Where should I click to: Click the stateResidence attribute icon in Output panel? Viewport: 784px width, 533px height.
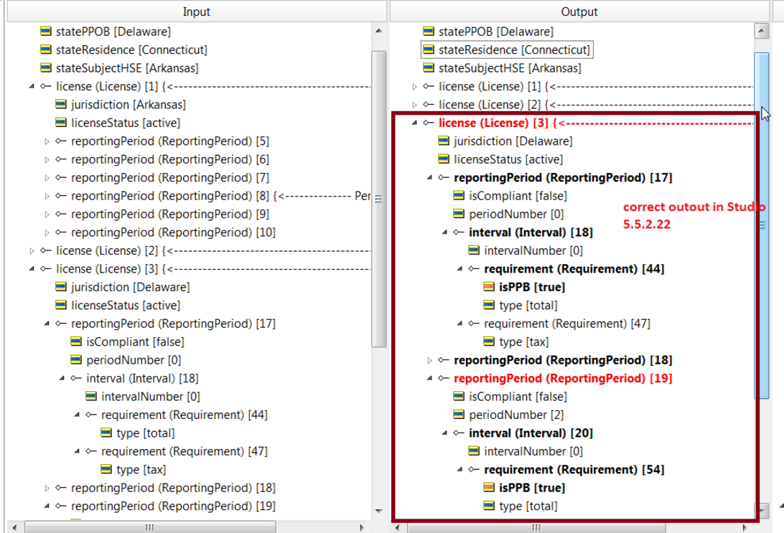(x=429, y=50)
